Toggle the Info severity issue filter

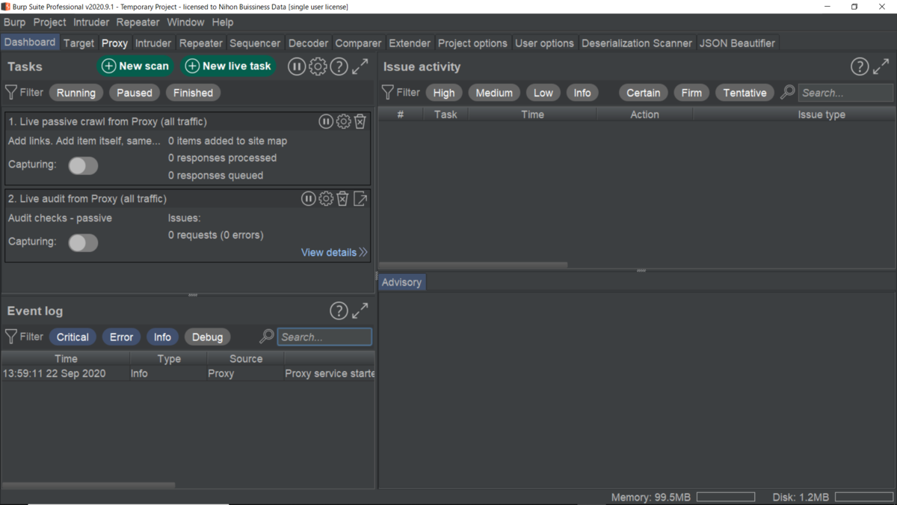coord(582,93)
